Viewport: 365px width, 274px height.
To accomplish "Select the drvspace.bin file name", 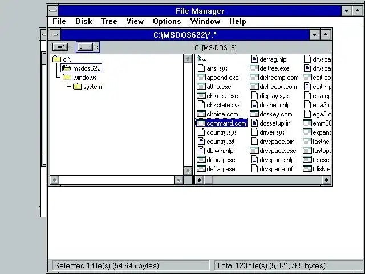I will point(277,142).
